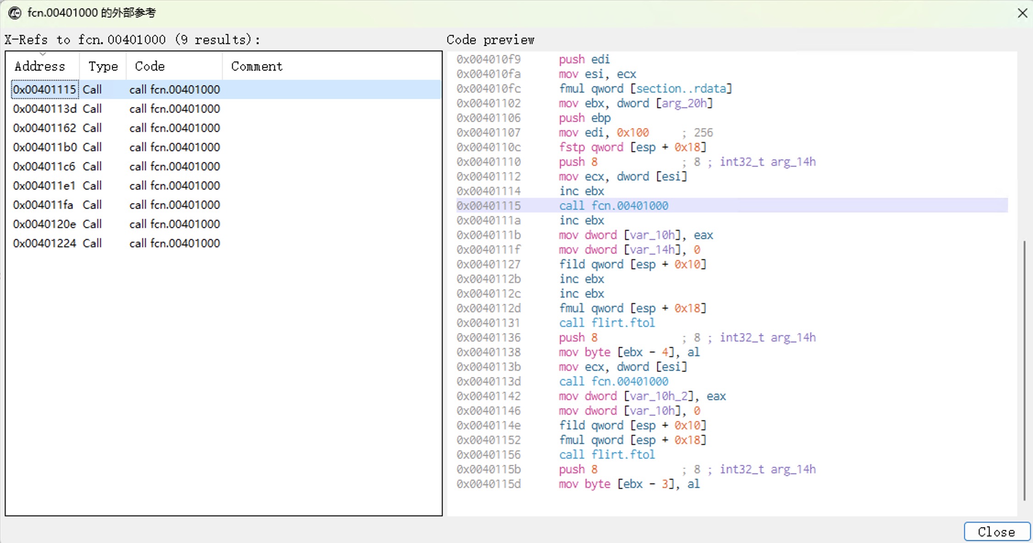Pick the 0x004011fa call row
1033x543 pixels.
point(44,205)
